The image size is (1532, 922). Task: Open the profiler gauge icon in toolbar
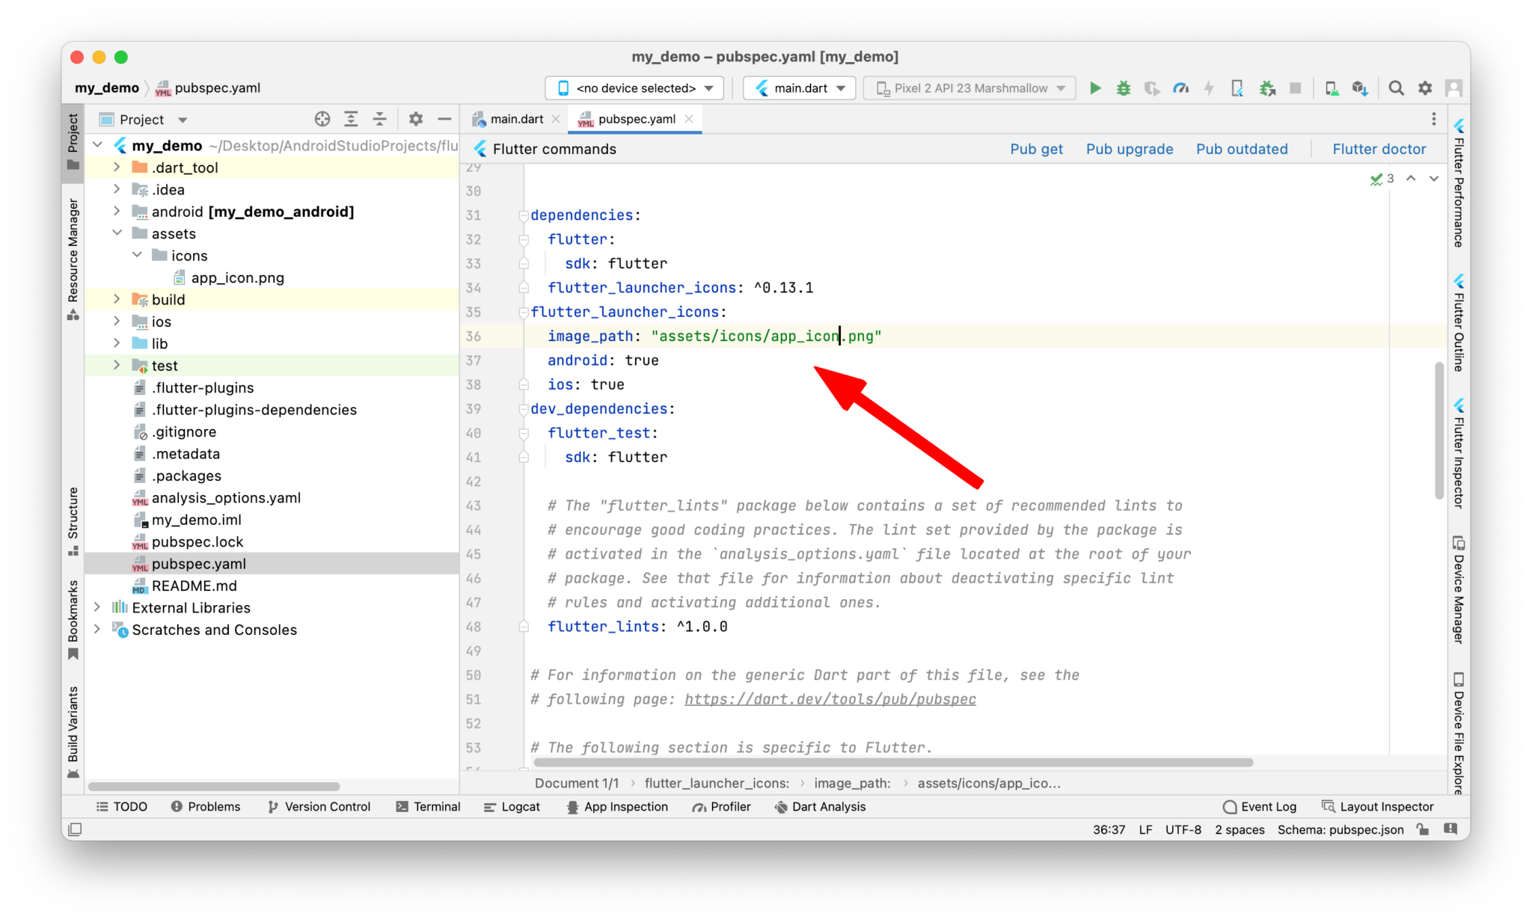click(x=1180, y=88)
